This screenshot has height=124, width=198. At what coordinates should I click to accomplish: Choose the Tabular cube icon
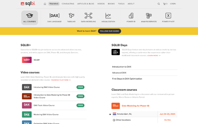tap(71, 16)
